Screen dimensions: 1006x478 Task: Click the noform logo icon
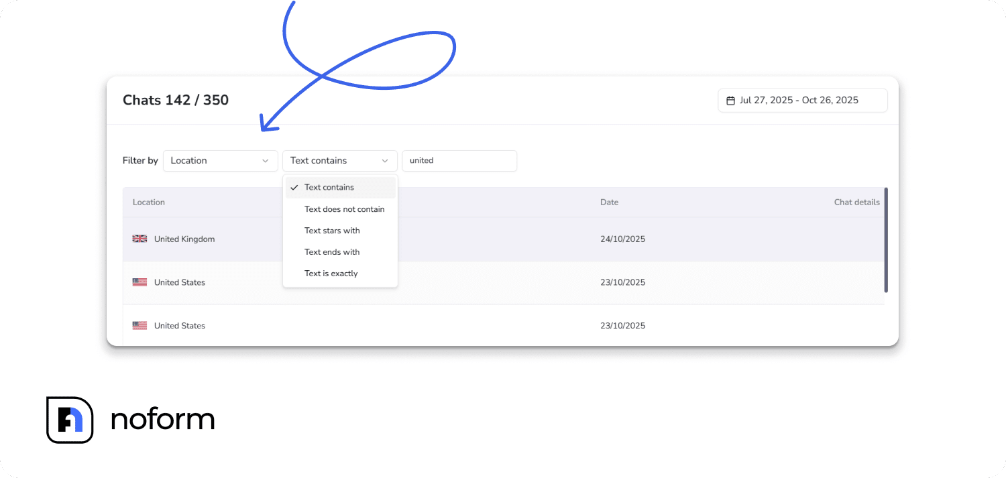click(70, 420)
